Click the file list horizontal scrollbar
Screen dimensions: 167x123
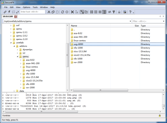coord(101,90)
